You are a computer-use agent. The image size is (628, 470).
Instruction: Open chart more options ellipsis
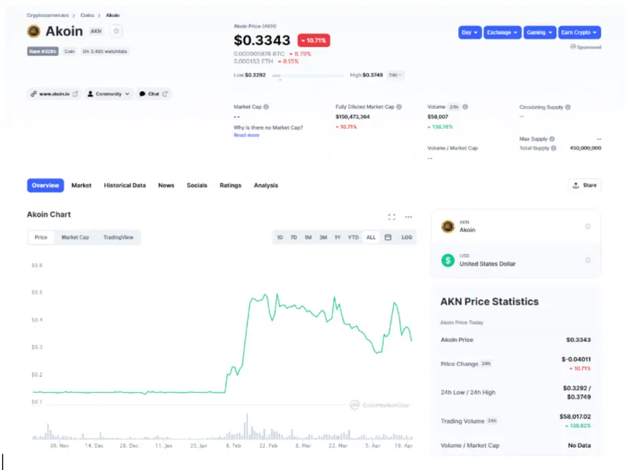pyautogui.click(x=408, y=217)
